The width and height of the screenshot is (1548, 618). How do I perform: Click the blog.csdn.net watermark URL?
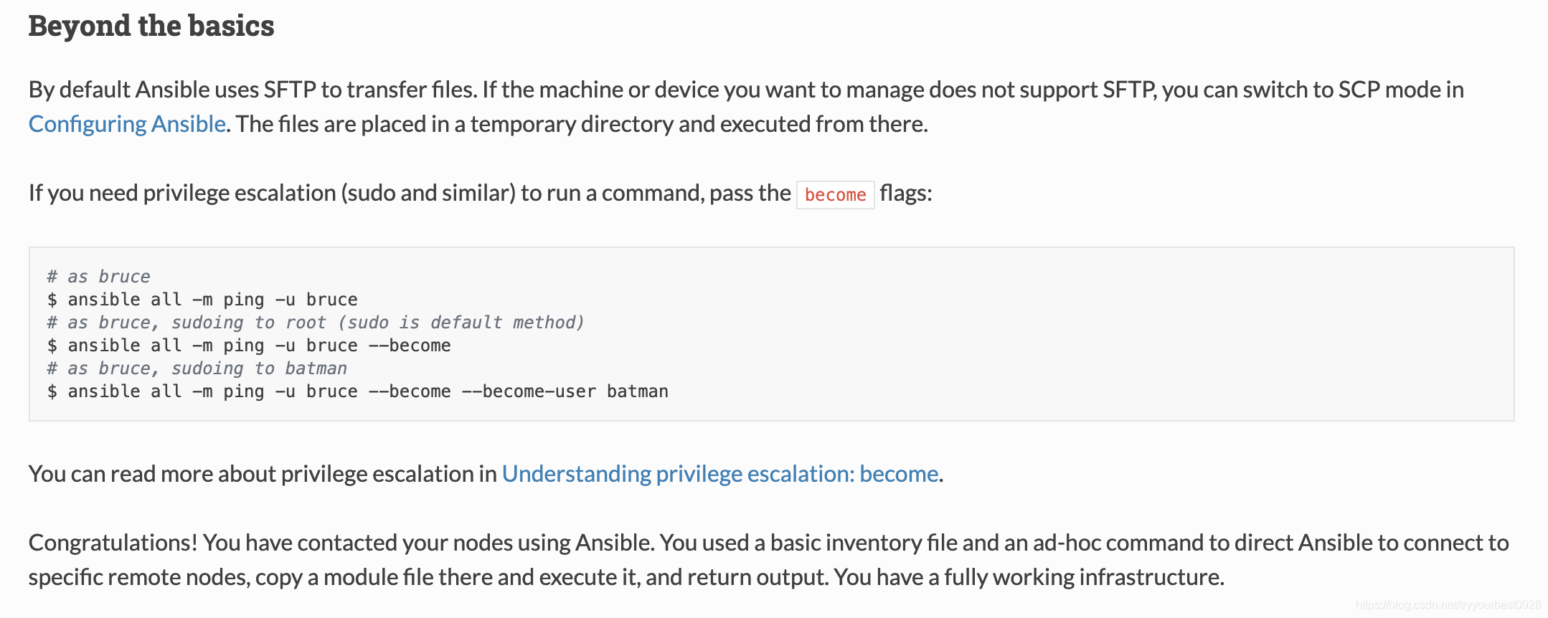(1448, 605)
